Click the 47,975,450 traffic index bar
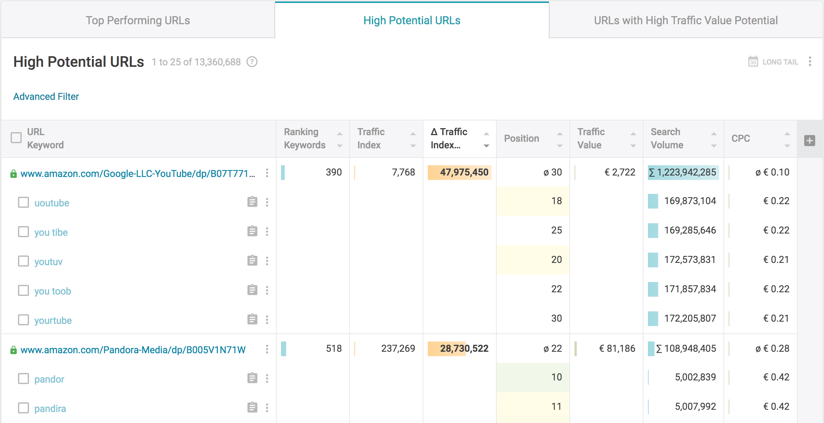This screenshot has height=423, width=824. pos(460,172)
